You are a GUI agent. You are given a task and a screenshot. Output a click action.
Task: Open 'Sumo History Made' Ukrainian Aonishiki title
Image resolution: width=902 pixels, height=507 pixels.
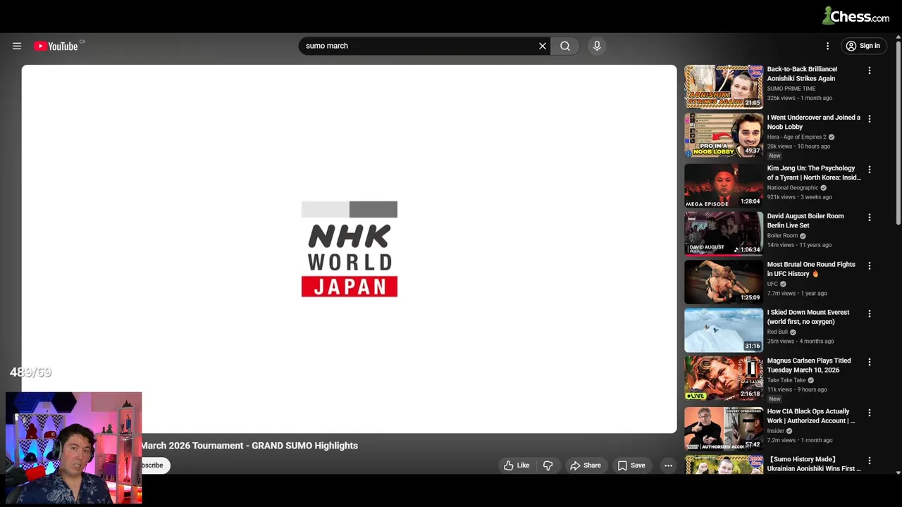pyautogui.click(x=814, y=463)
